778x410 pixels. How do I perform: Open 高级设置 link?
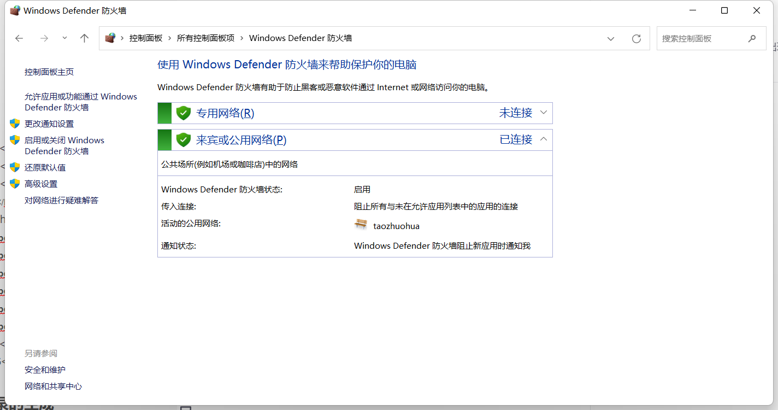[x=41, y=184]
